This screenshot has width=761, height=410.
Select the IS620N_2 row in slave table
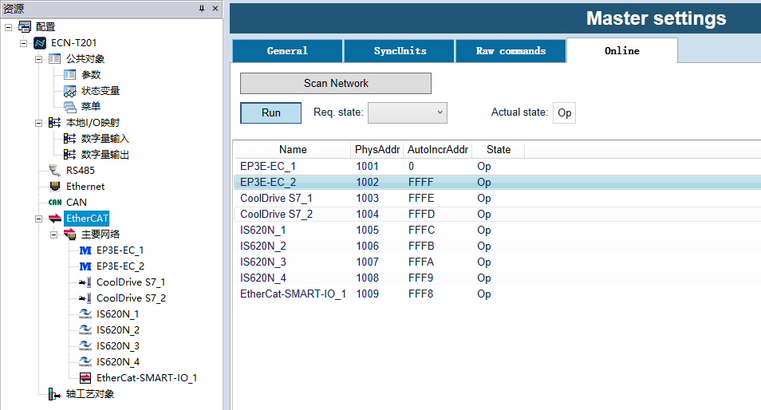(x=263, y=246)
